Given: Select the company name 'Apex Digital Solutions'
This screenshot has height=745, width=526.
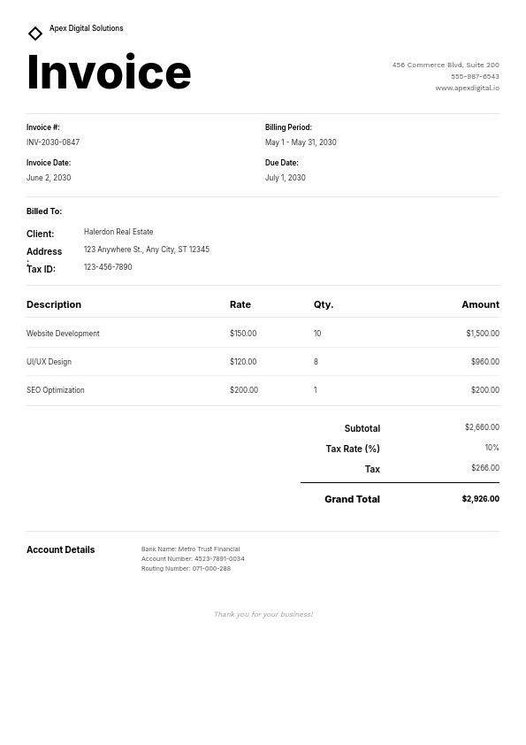Looking at the screenshot, I should pos(86,28).
